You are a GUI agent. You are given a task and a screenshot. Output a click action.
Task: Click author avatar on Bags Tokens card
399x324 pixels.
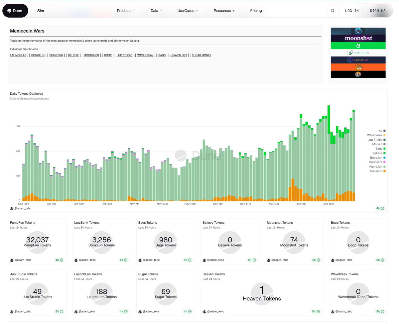[x=140, y=260]
